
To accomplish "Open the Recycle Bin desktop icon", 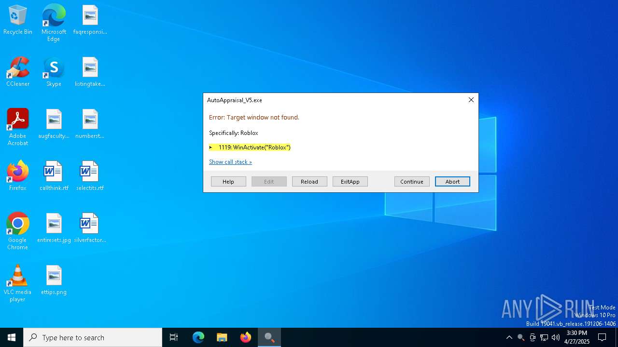I will tap(18, 20).
